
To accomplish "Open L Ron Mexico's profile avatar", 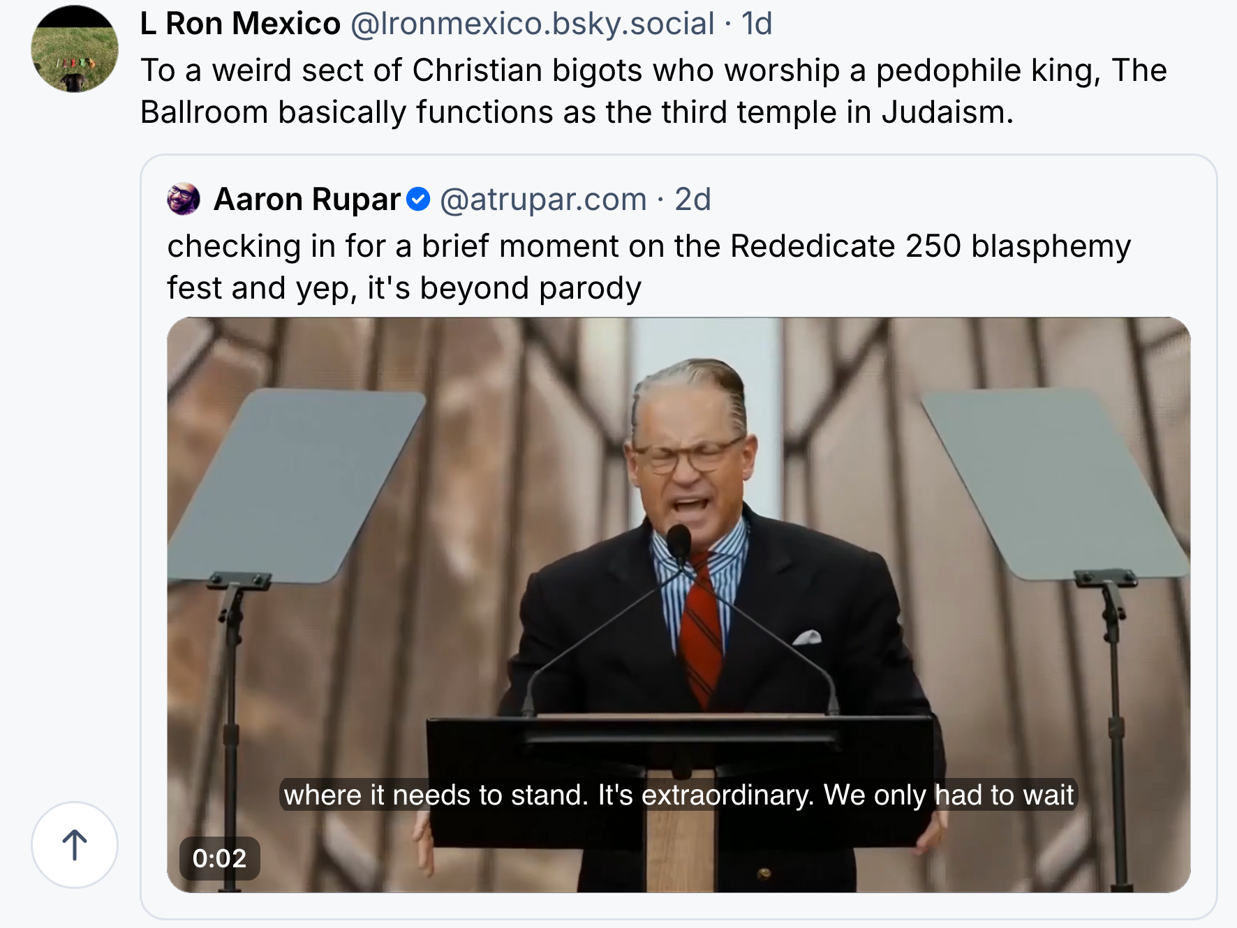I will click(75, 49).
